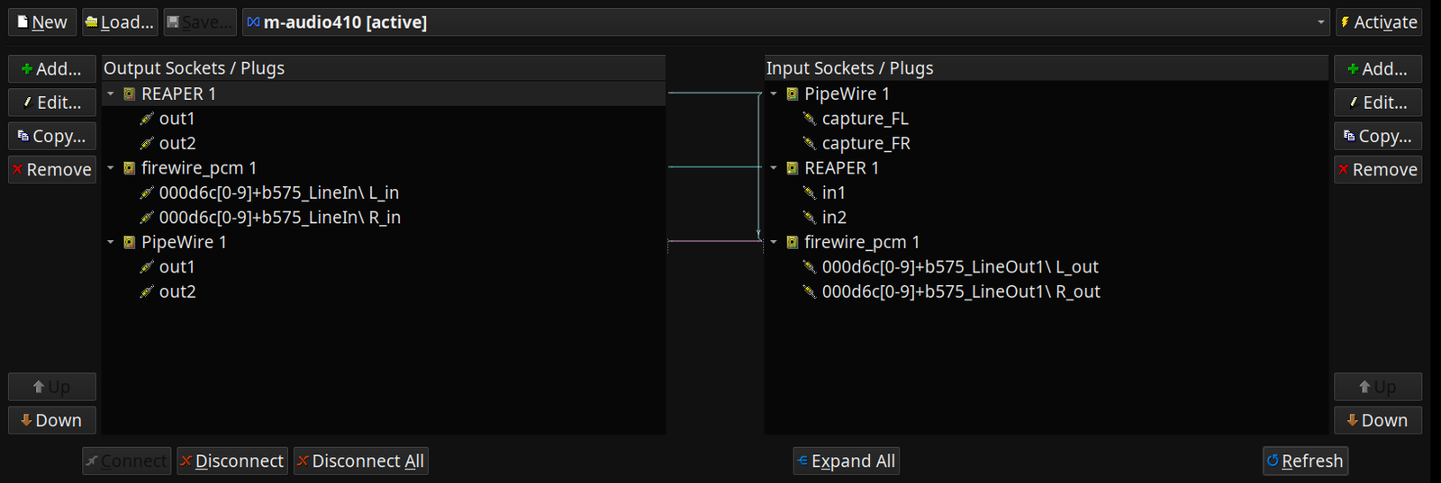Collapse the PipeWire 1 input socket tree
This screenshot has width=1441, height=483.
774,94
